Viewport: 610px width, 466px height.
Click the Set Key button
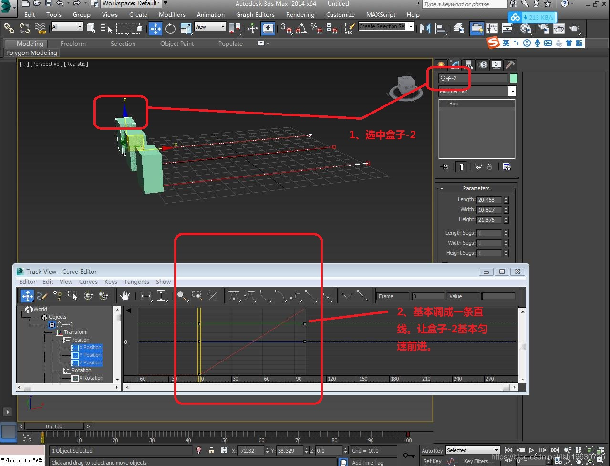point(432,461)
